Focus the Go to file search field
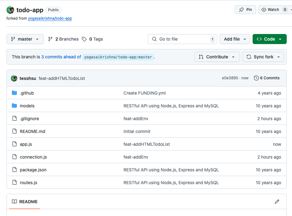The width and height of the screenshot is (292, 216). pos(183,39)
